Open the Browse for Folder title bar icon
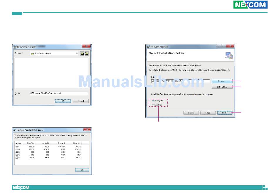 (15, 47)
